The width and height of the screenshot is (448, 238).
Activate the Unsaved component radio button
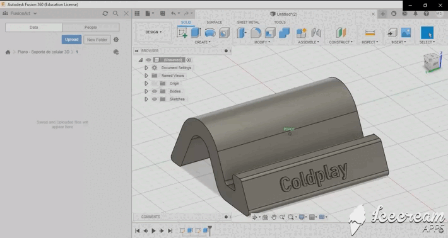(189, 60)
